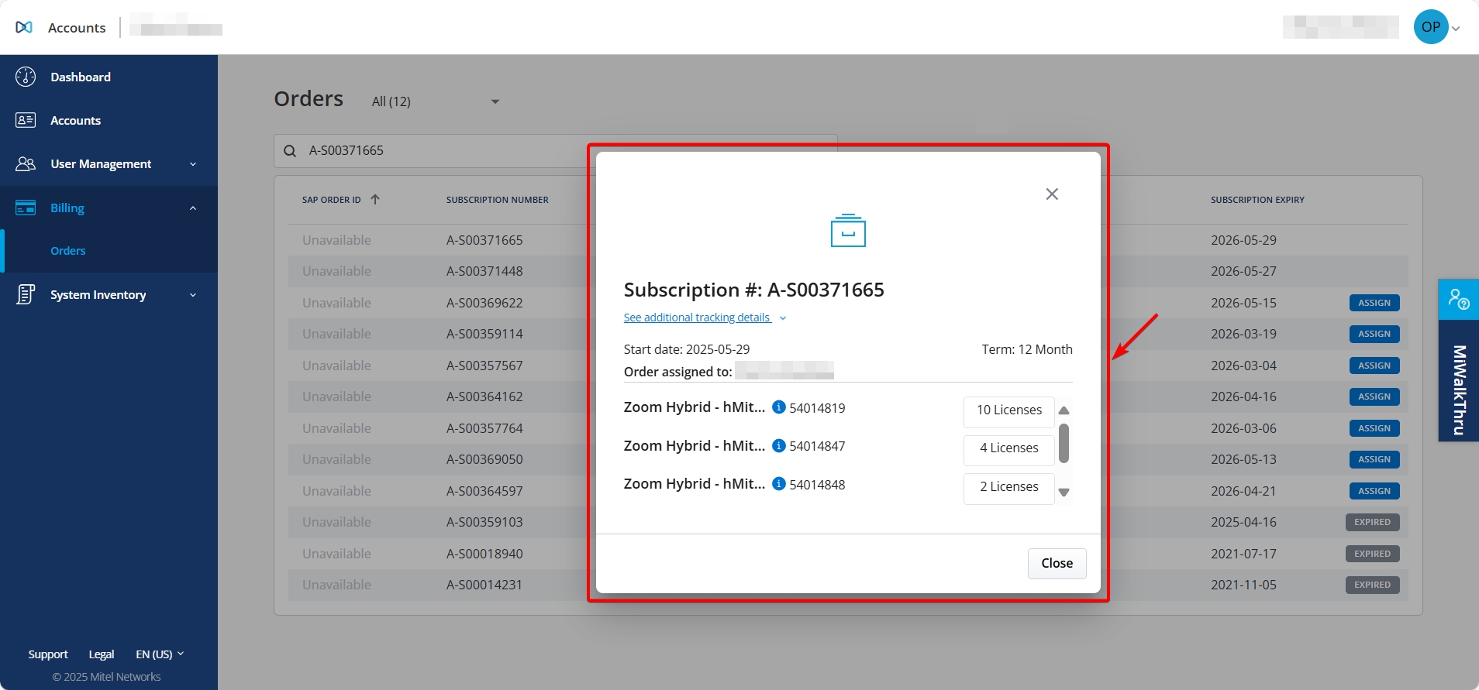Expand the tracking details chevron
The height and width of the screenshot is (690, 1479).
pos(783,318)
